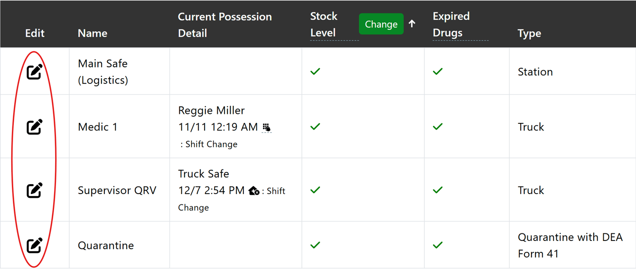Image resolution: width=636 pixels, height=269 pixels.
Task: Click Main Safe stock level checkmark
Action: 315,72
